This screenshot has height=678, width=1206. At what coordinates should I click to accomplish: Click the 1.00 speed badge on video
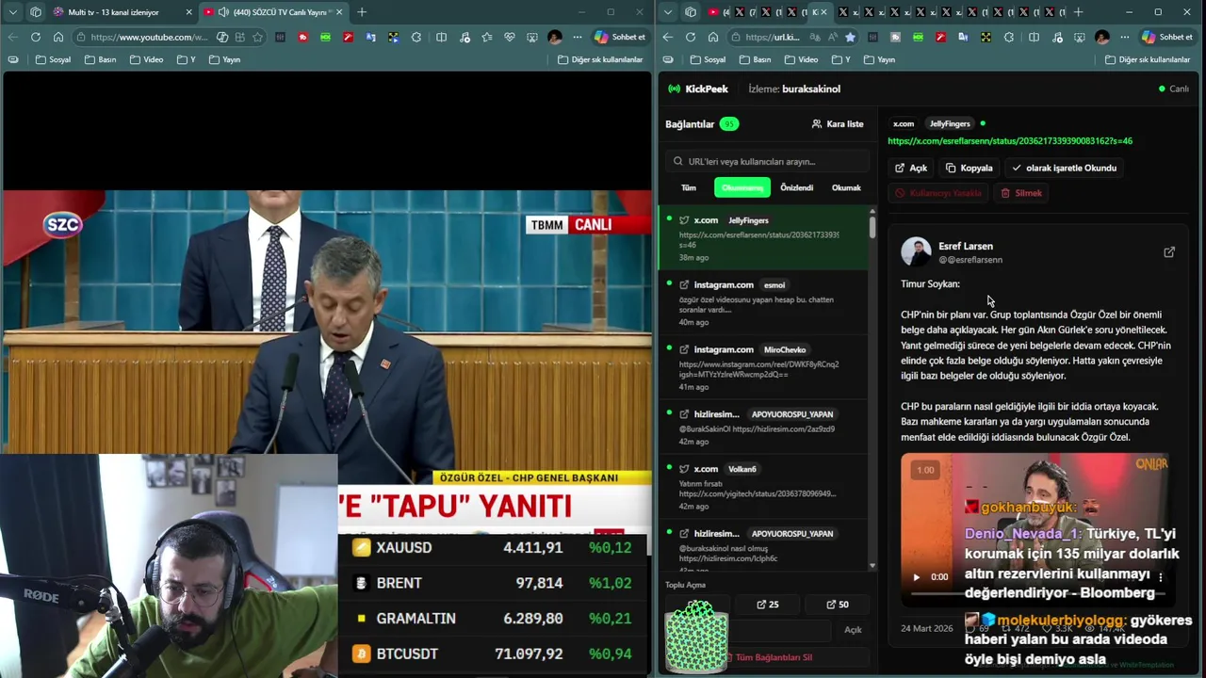pyautogui.click(x=925, y=470)
